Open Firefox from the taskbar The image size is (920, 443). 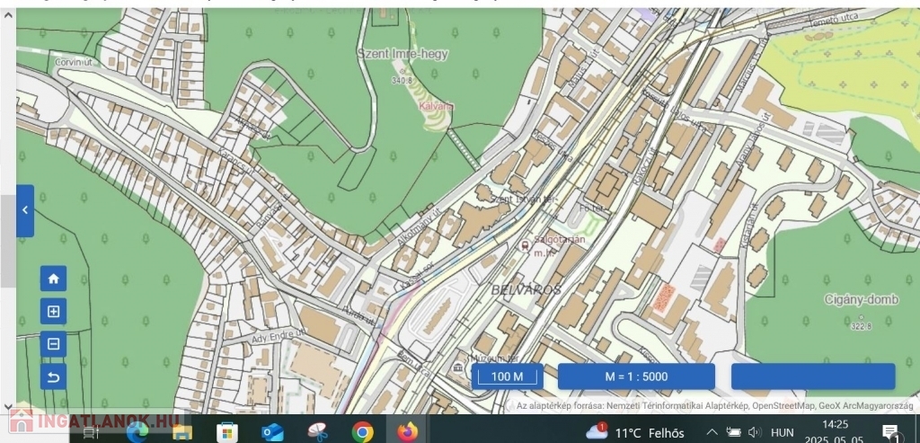[408, 432]
